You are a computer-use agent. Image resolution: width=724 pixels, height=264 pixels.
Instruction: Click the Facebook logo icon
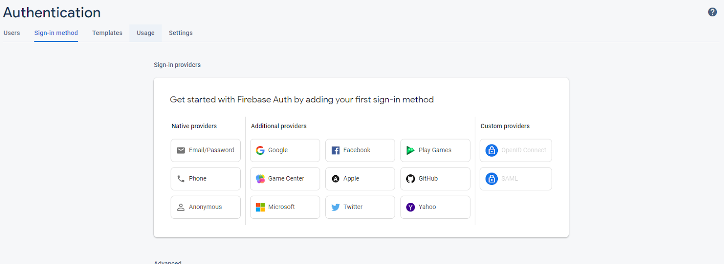point(335,150)
